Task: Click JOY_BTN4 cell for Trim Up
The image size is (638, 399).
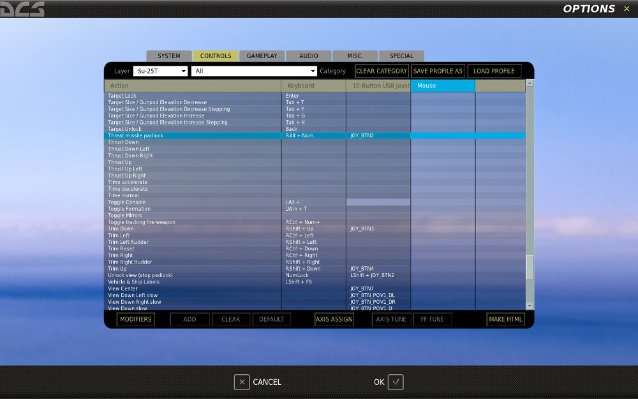Action: point(378,269)
